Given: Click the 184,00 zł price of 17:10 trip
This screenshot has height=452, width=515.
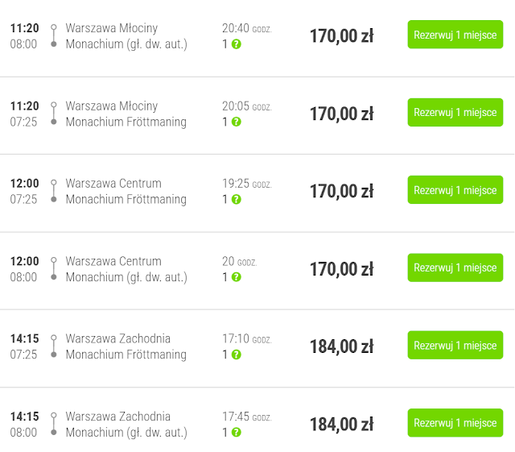Looking at the screenshot, I should click(x=341, y=346).
